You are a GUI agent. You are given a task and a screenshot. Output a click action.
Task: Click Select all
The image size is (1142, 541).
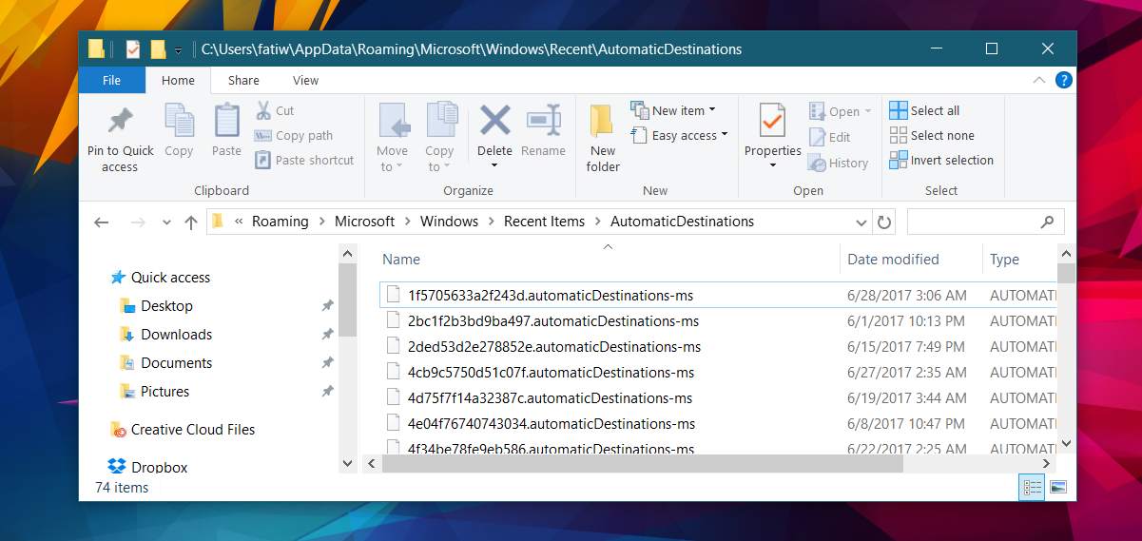click(x=924, y=110)
